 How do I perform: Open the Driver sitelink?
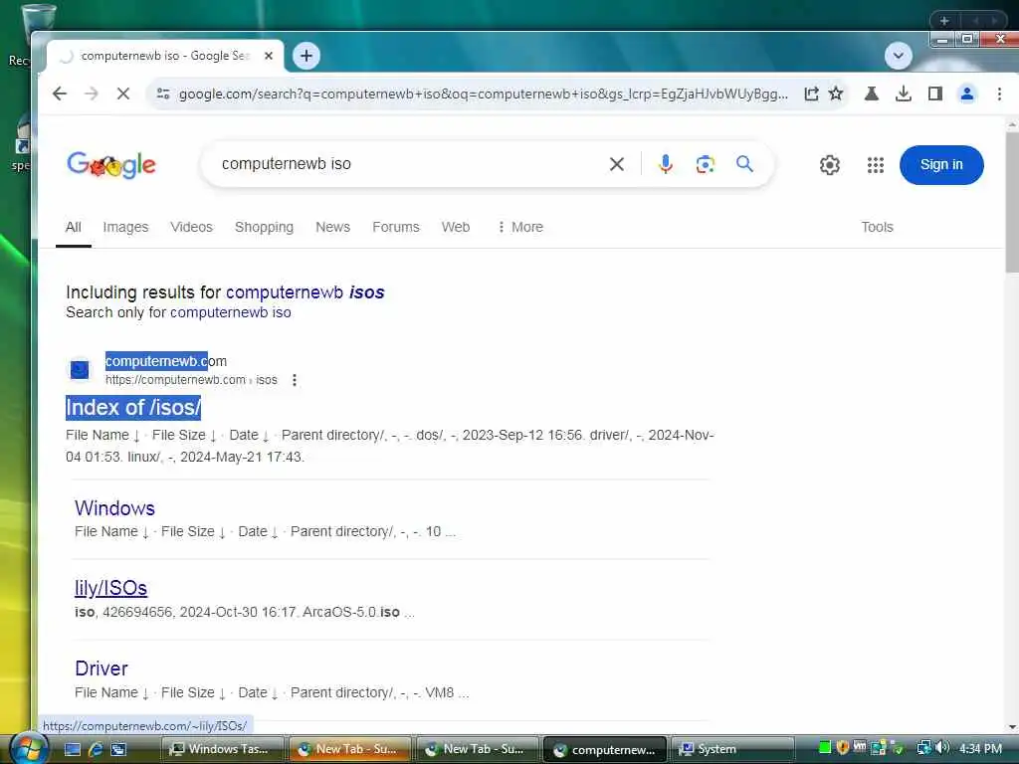coord(102,668)
